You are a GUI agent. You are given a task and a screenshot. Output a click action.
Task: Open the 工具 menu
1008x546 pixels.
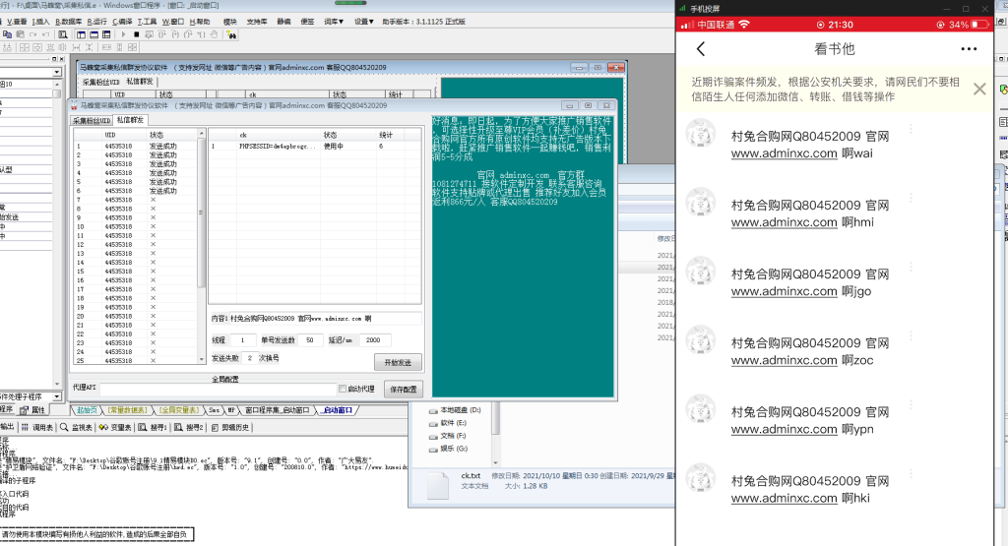tap(146, 21)
